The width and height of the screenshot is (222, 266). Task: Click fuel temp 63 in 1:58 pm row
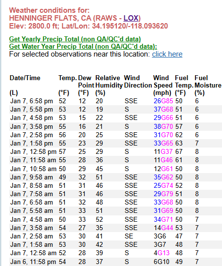coord(179,144)
